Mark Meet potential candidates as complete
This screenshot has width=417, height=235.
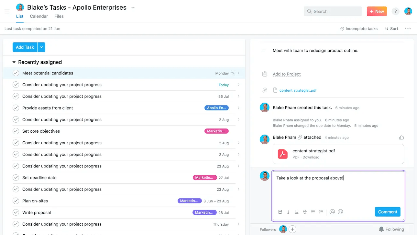16,73
